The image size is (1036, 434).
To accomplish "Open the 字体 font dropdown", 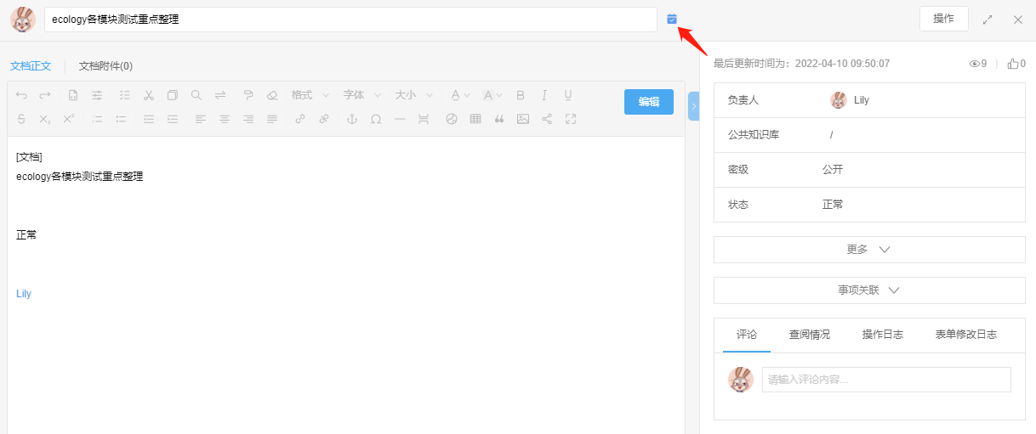I will coord(361,95).
